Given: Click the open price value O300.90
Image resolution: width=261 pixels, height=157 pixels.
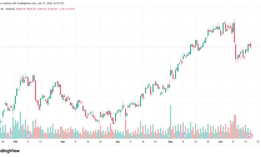Looking at the screenshot, I should click(x=21, y=9).
